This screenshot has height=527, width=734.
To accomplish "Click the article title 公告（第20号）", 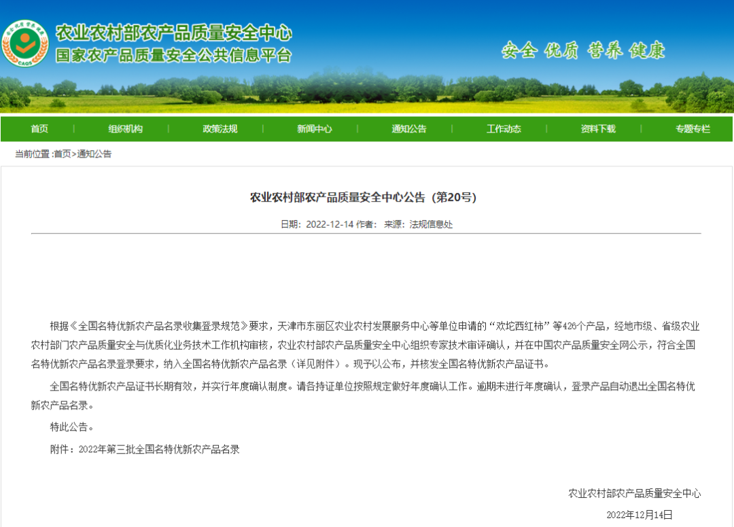I will pyautogui.click(x=363, y=198).
